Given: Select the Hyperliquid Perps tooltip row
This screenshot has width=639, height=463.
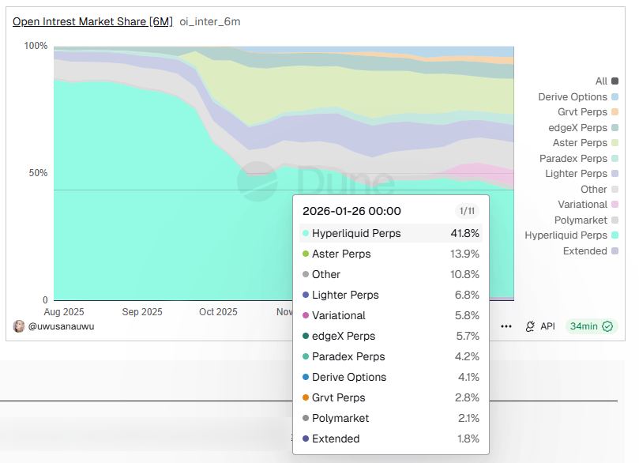Looking at the screenshot, I should (x=391, y=233).
